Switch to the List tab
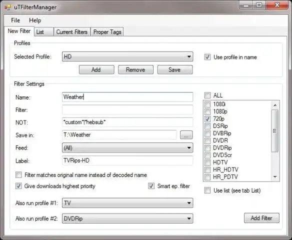292x240 pixels. coord(44,32)
